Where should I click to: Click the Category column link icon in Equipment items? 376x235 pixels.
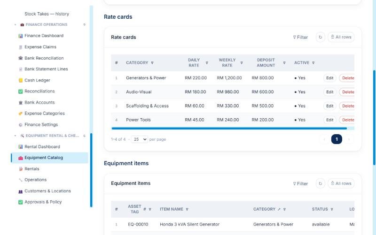pos(279,209)
